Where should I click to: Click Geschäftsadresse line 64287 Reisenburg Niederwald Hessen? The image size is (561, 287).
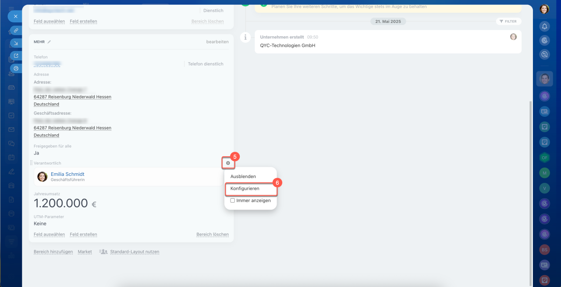[72, 128]
